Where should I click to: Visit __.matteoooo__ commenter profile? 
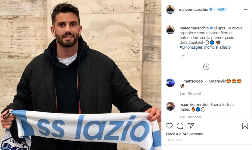tap(194, 81)
